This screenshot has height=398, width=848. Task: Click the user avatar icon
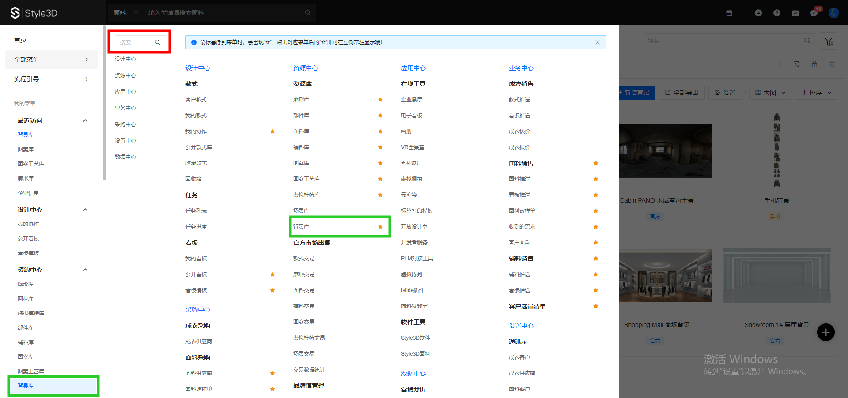point(833,13)
